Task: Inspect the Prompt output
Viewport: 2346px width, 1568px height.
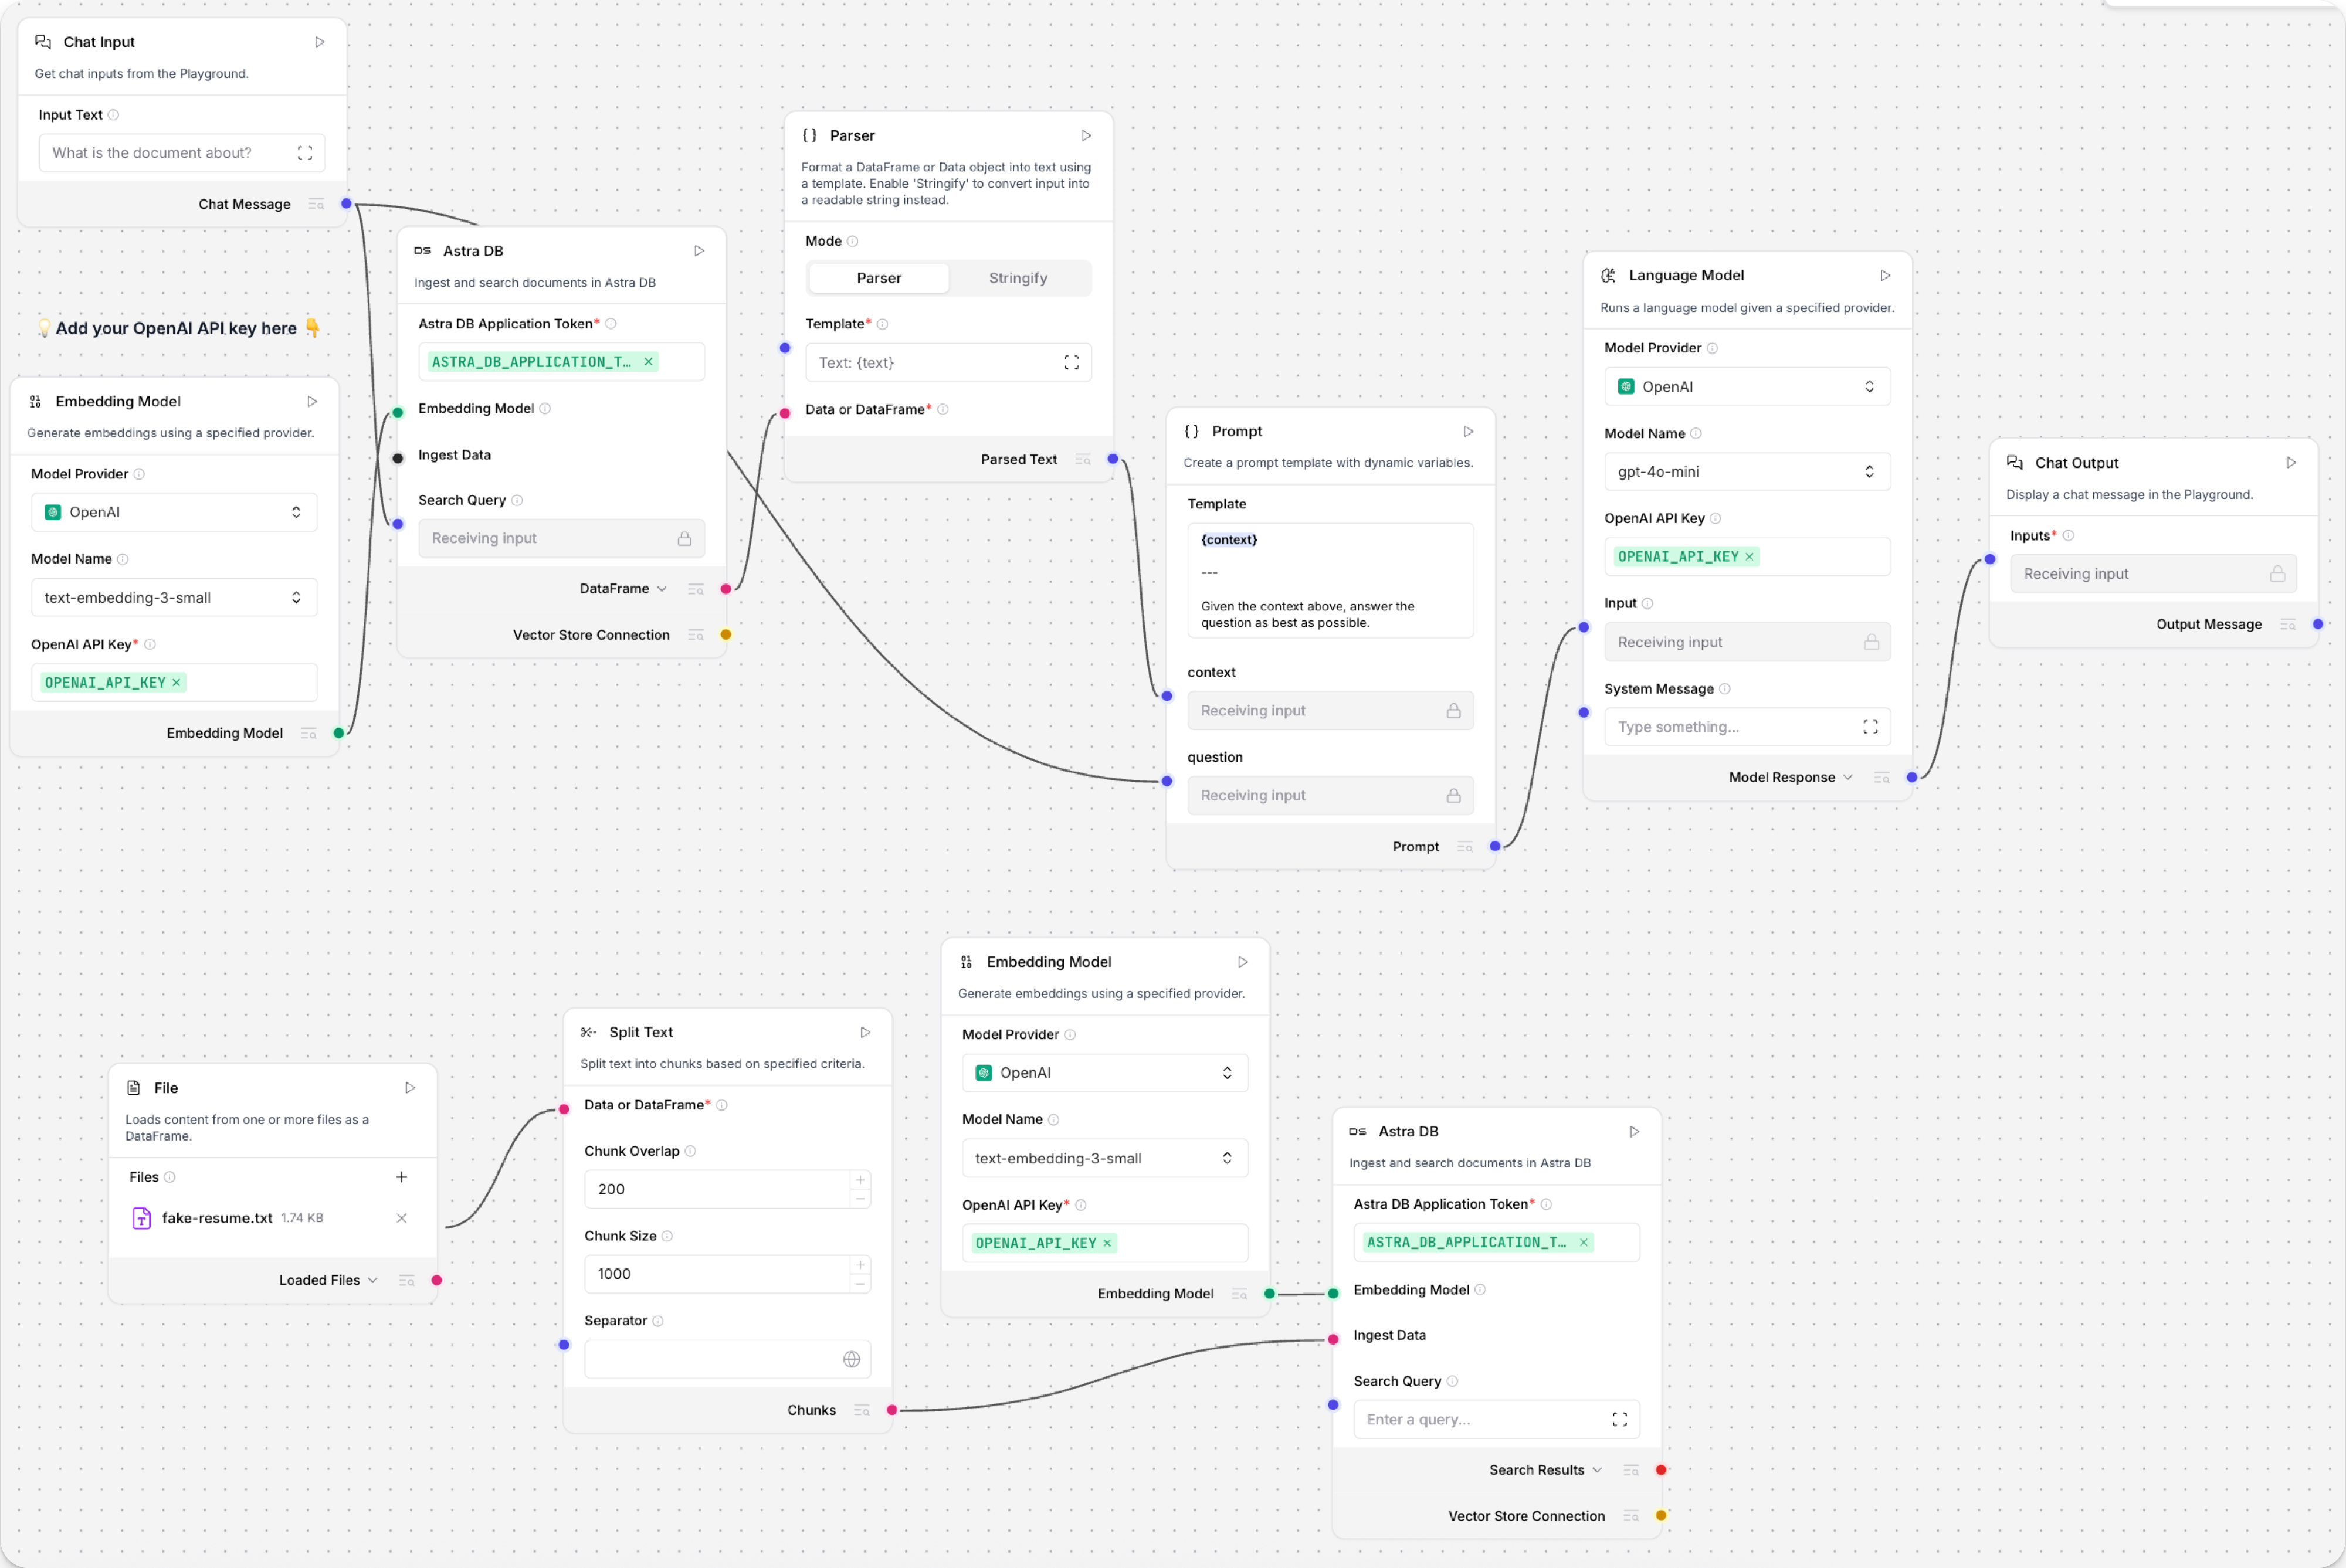Action: pyautogui.click(x=1465, y=847)
